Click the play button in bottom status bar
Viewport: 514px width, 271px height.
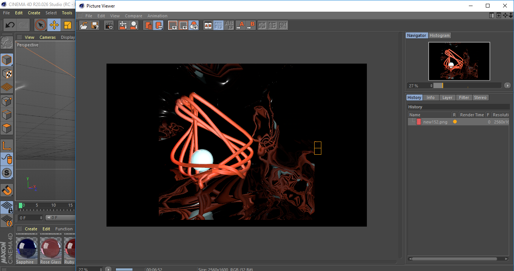click(108, 269)
